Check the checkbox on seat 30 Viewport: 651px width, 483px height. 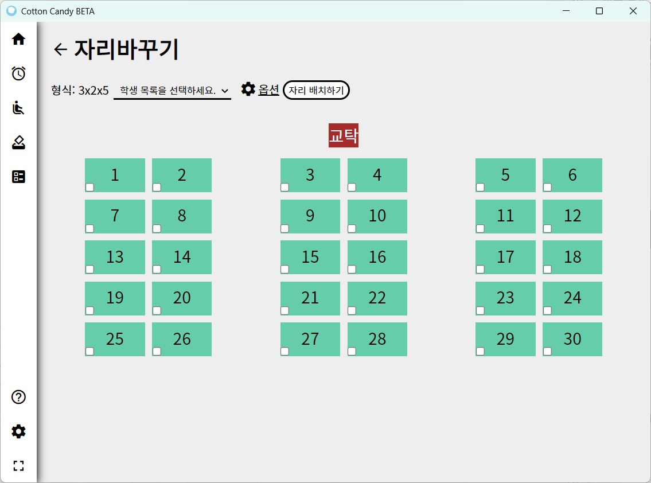(x=547, y=351)
